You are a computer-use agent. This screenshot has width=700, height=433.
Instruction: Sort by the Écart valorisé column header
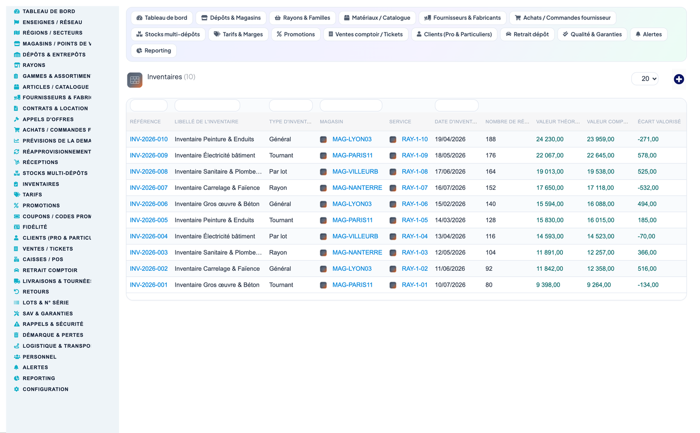(x=659, y=122)
